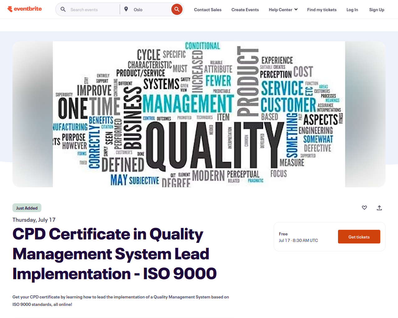The width and height of the screenshot is (398, 318).
Task: Click the Sign Up link
Action: [377, 10]
